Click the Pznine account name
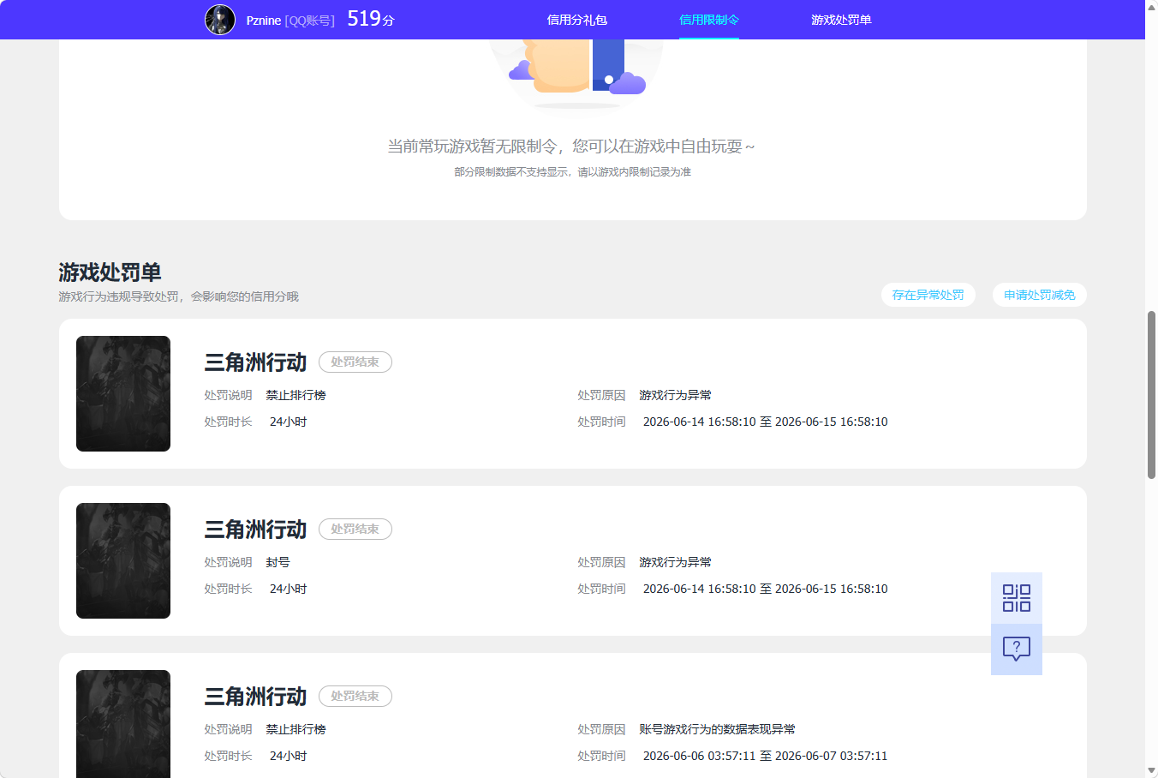The image size is (1158, 778). (264, 21)
